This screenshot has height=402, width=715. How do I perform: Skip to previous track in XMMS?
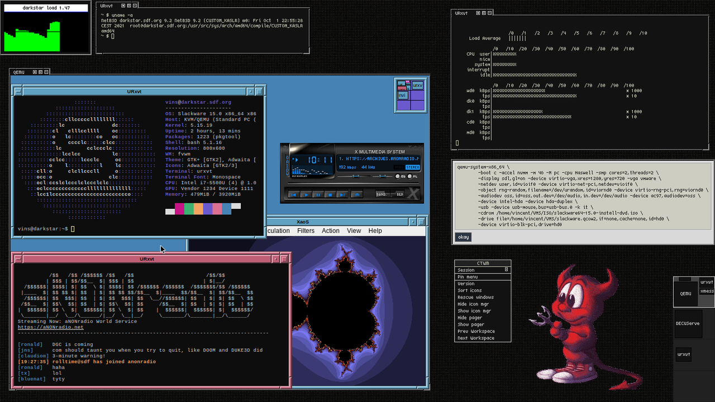click(x=294, y=194)
